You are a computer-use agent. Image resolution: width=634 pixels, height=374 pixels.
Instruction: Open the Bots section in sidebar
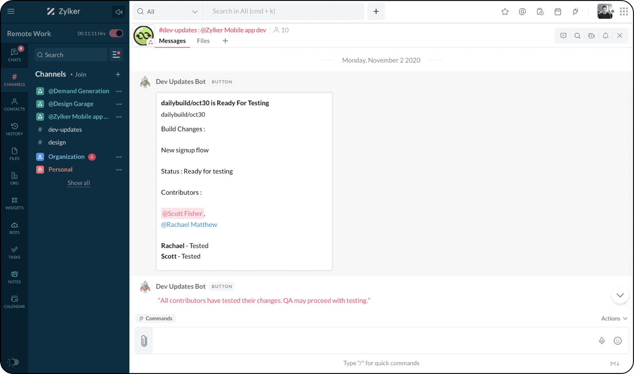[14, 228]
